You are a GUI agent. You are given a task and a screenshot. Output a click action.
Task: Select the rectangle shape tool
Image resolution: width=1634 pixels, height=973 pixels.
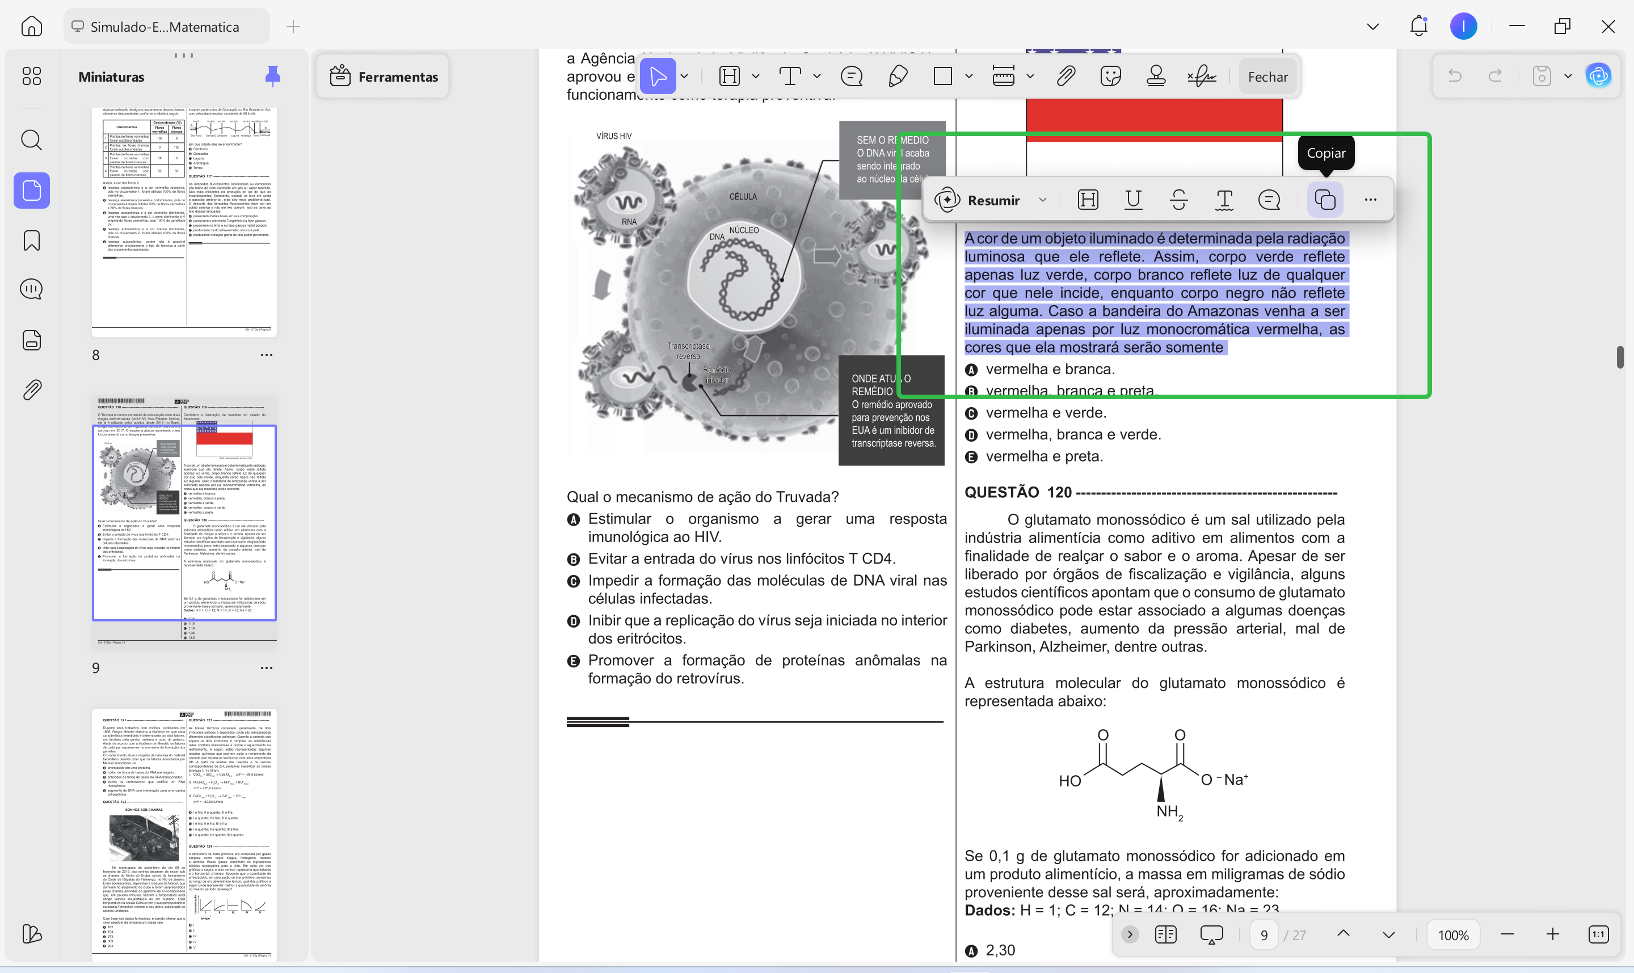coord(942,76)
